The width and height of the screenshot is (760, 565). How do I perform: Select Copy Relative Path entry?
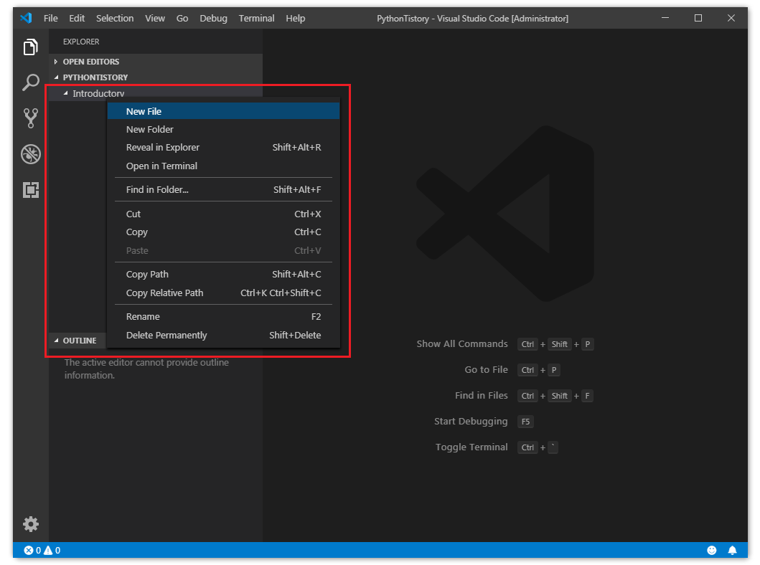[x=223, y=293]
